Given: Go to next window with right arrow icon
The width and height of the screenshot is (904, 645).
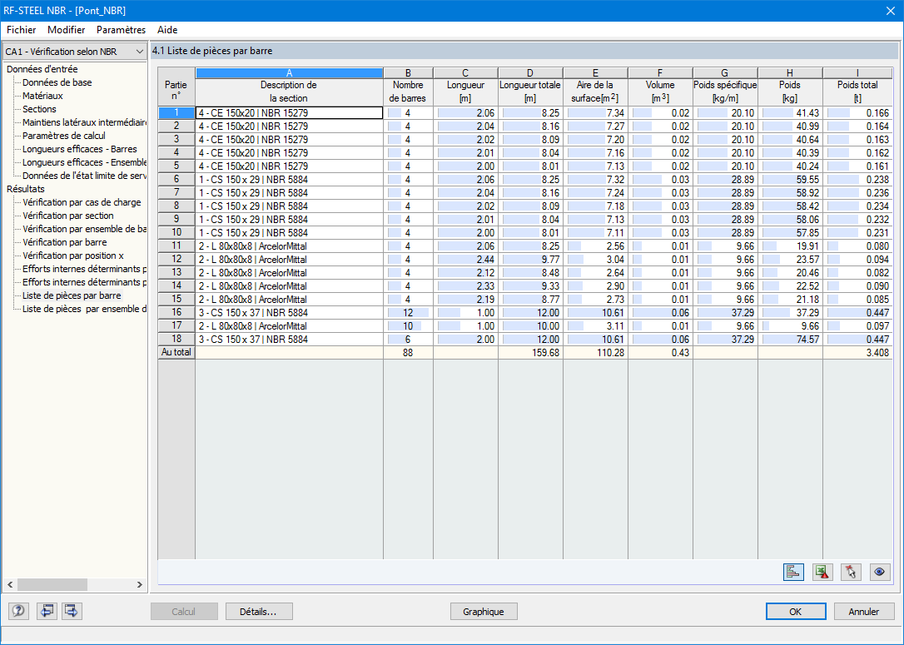Looking at the screenshot, I should tap(72, 611).
